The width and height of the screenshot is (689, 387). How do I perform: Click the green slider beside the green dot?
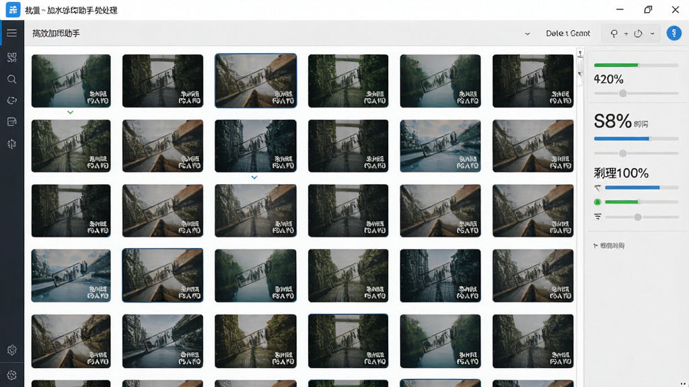[x=641, y=202]
